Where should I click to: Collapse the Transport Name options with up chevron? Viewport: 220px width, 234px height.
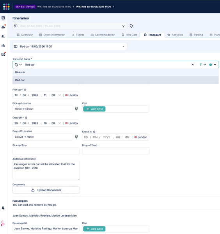coord(193,65)
